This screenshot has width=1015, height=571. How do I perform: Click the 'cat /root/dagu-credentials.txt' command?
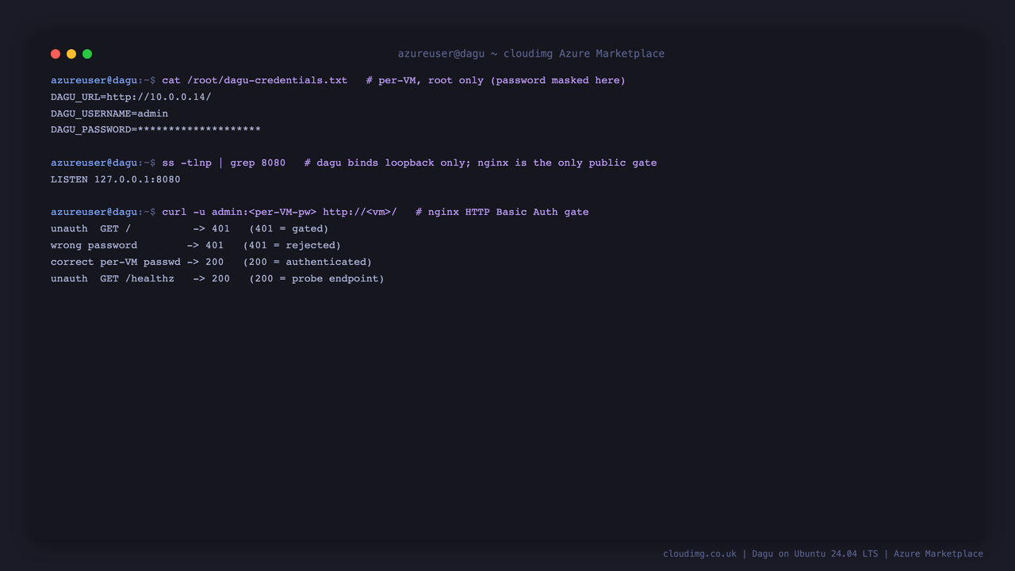point(255,80)
